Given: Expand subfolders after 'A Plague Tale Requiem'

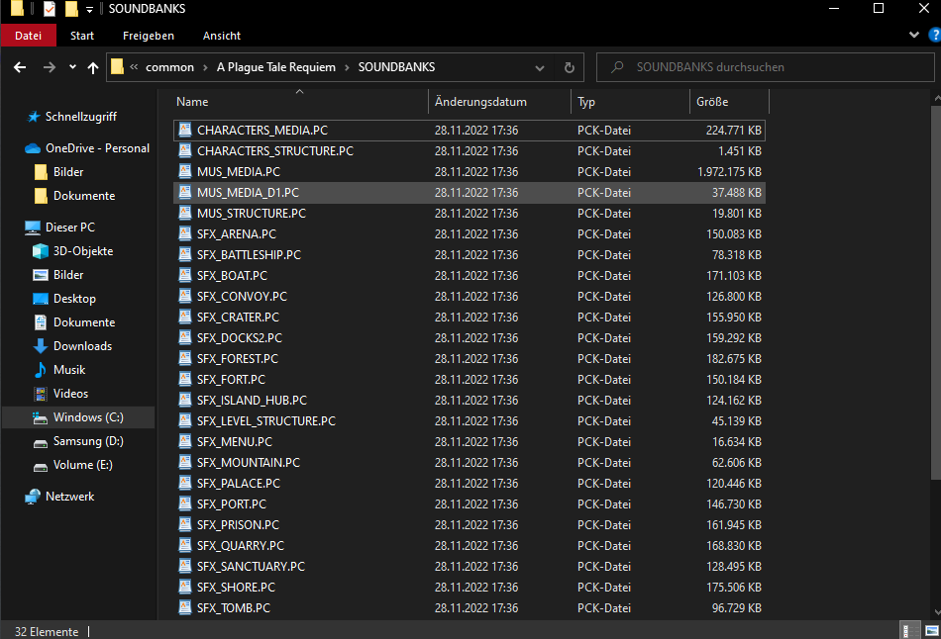Looking at the screenshot, I should point(347,67).
